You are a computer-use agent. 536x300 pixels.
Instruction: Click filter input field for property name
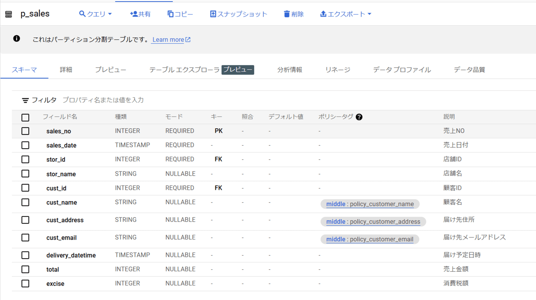(x=104, y=99)
